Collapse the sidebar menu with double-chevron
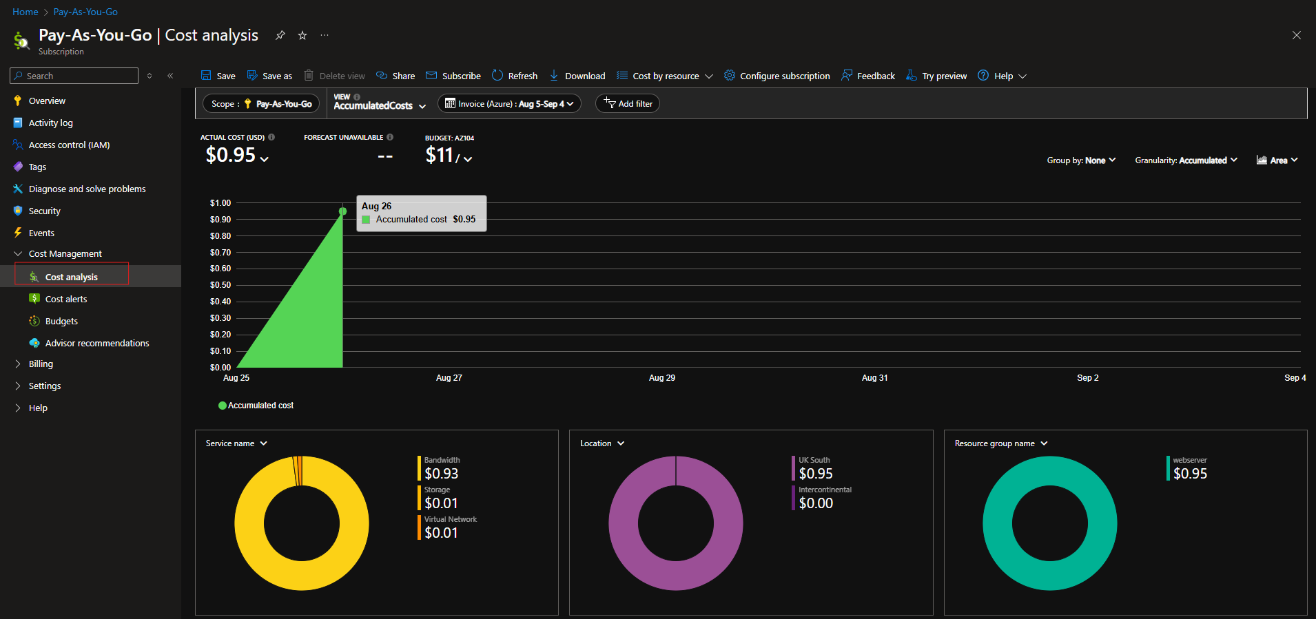The image size is (1316, 619). coord(170,76)
